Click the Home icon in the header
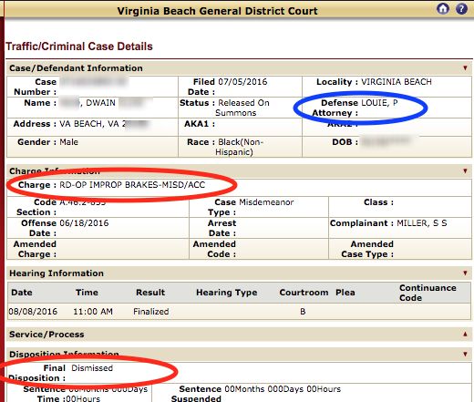Viewport: 474px width, 402px height. [x=443, y=8]
